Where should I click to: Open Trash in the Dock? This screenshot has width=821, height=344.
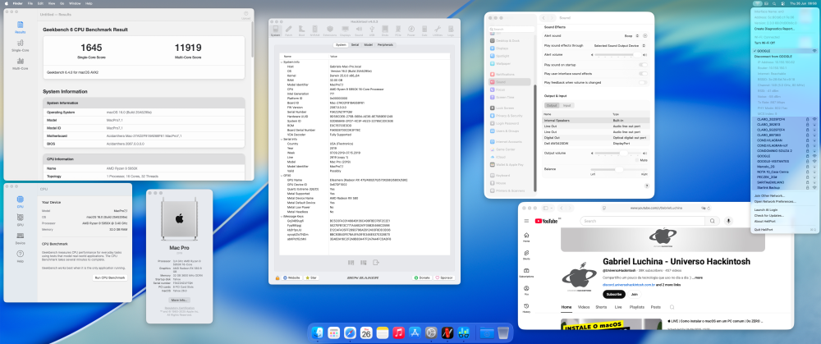pyautogui.click(x=503, y=333)
